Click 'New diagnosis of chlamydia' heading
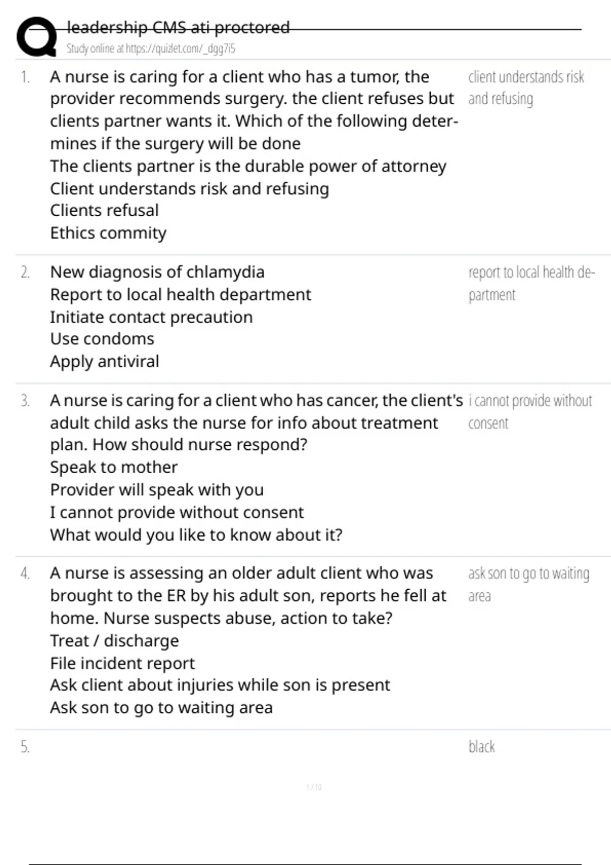 157,272
